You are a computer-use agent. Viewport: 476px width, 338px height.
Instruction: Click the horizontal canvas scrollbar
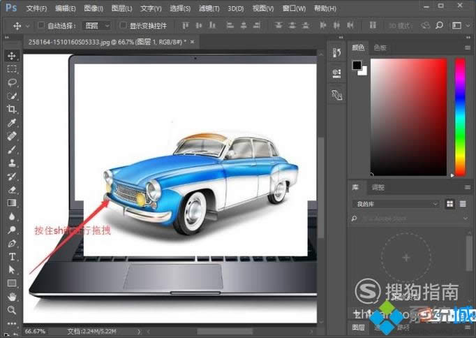click(225, 331)
